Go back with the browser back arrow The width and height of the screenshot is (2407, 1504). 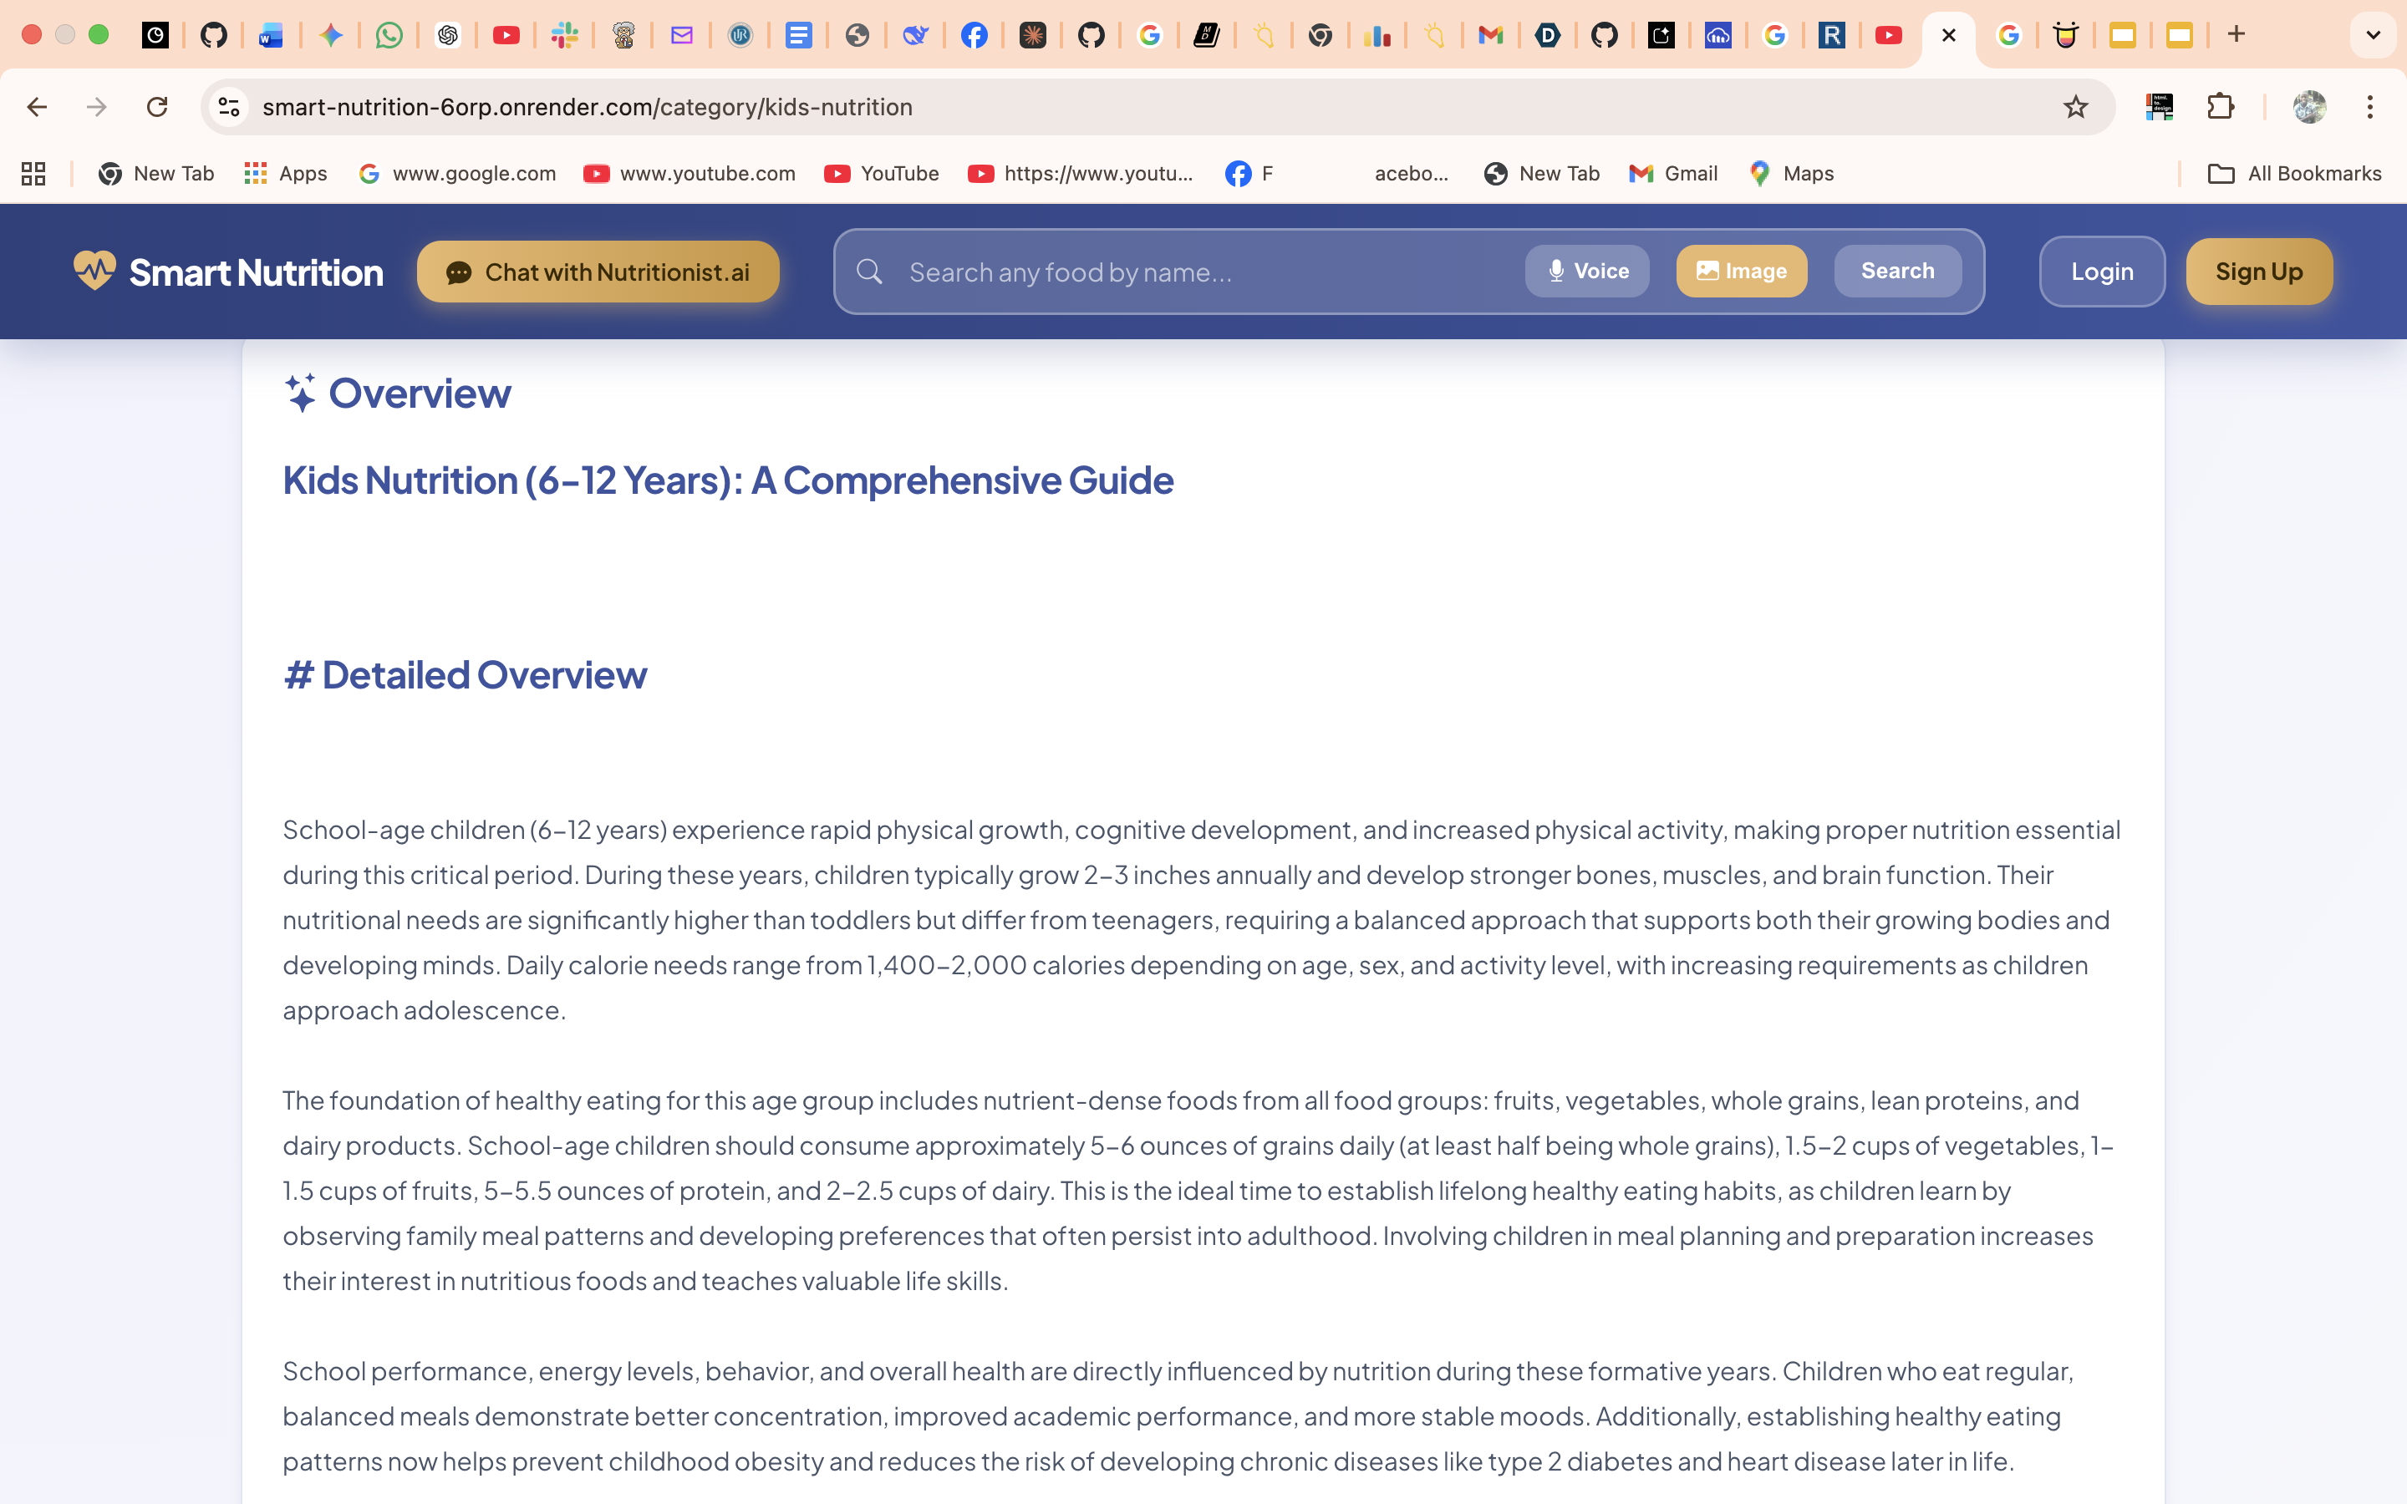pyautogui.click(x=37, y=106)
